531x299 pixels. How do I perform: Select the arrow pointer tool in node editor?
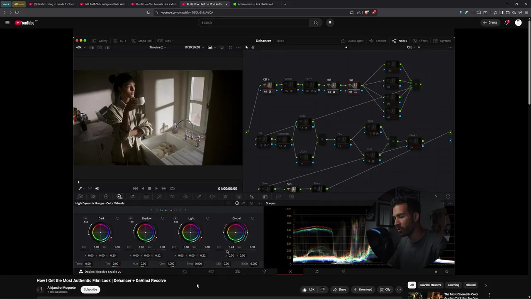[x=246, y=47]
